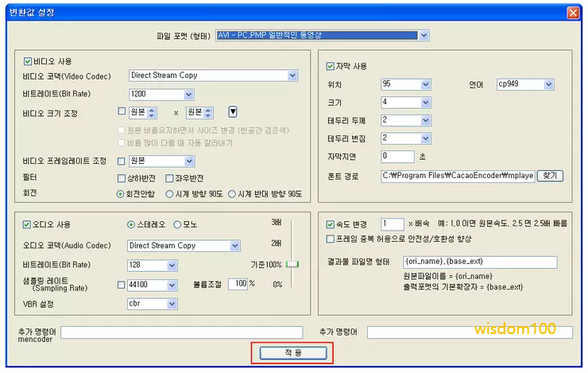The width and height of the screenshot is (588, 373).
Task: Open the audio 비트레이트 128 dropdown
Action: [x=172, y=265]
